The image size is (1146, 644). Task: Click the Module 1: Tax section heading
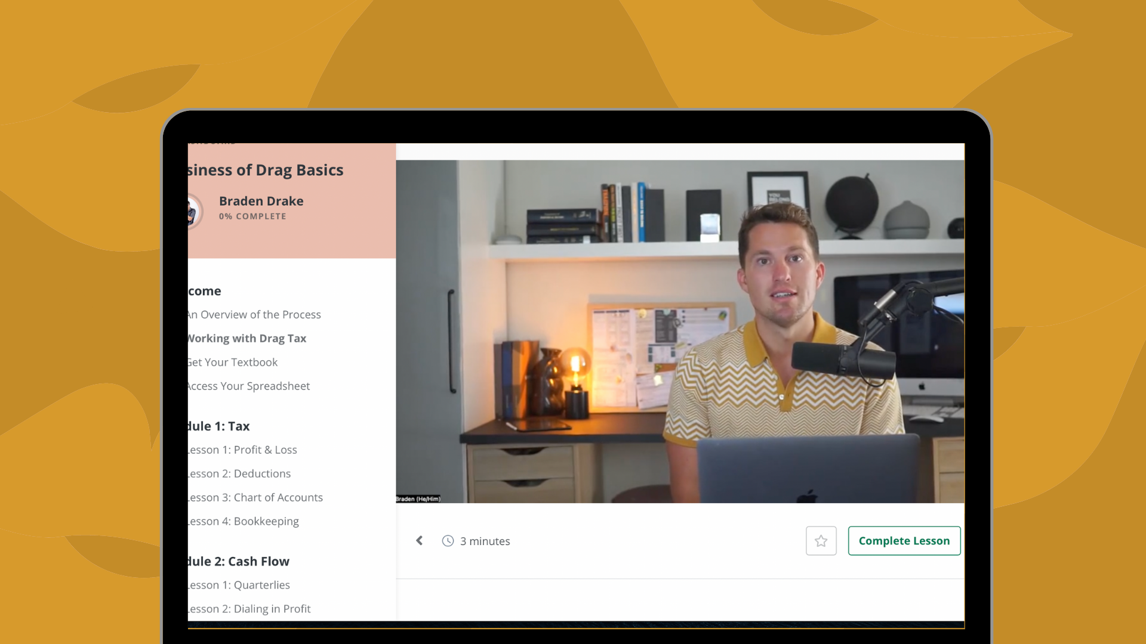(x=220, y=426)
